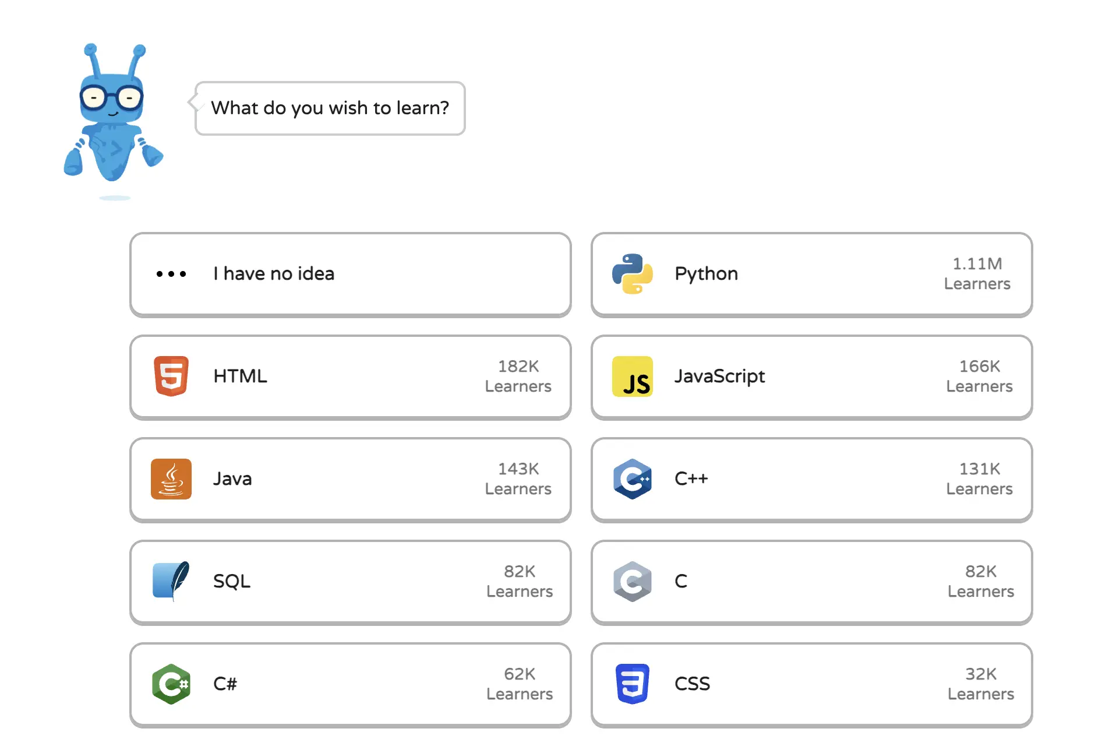Click the 182K Learners count

(x=518, y=376)
